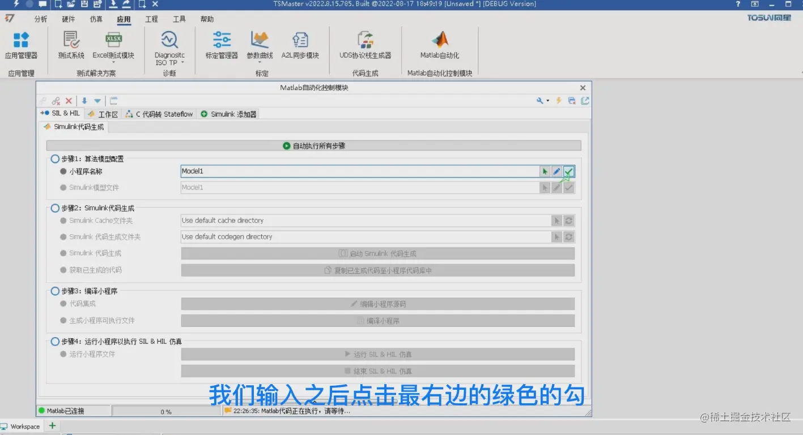Click the 自动执行所有步骤 button

tap(313, 146)
